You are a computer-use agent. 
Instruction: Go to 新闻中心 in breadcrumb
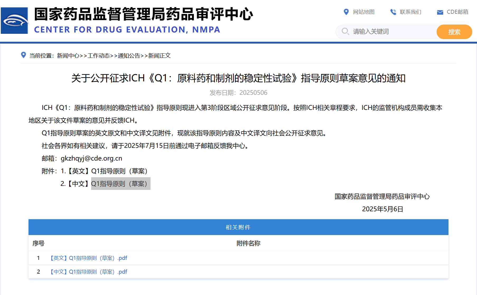tap(68, 55)
